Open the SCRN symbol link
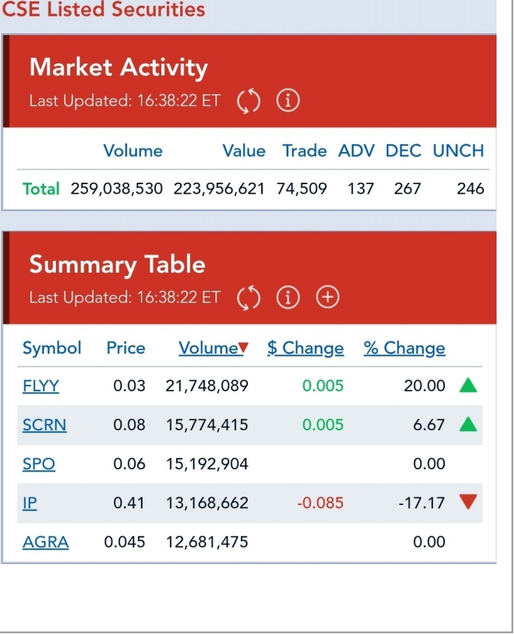The height and width of the screenshot is (634, 514). (44, 425)
